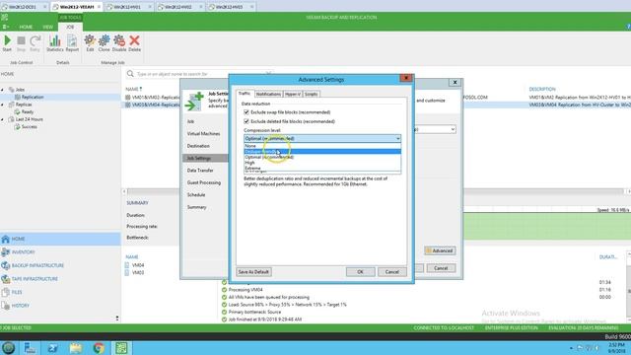Image resolution: width=631 pixels, height=355 pixels.
Task: Confirm Advanced Settings with OK
Action: (360, 272)
